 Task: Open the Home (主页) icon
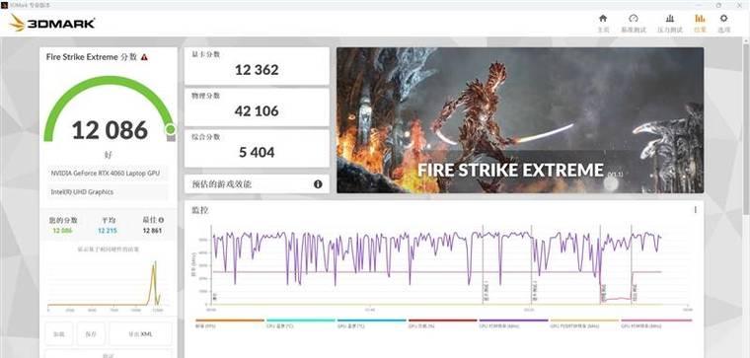coord(603,23)
